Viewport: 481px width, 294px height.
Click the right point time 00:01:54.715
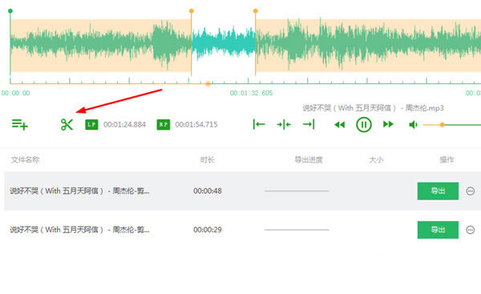(196, 124)
